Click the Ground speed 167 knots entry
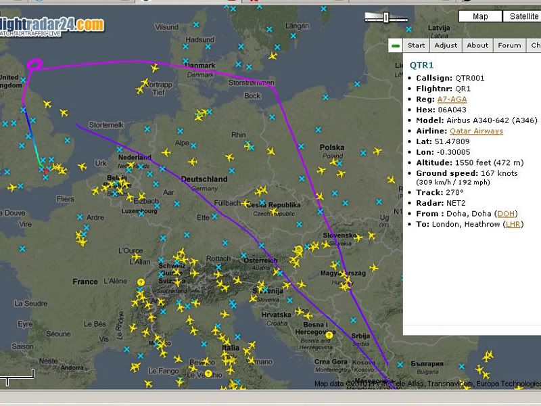This screenshot has height=406, width=541. tap(467, 173)
